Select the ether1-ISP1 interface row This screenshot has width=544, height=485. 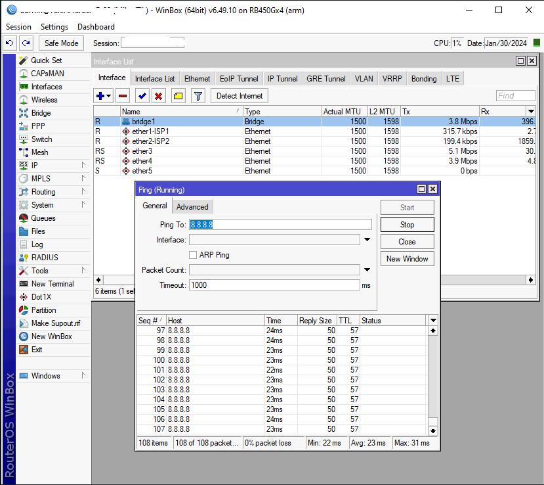[x=314, y=131]
